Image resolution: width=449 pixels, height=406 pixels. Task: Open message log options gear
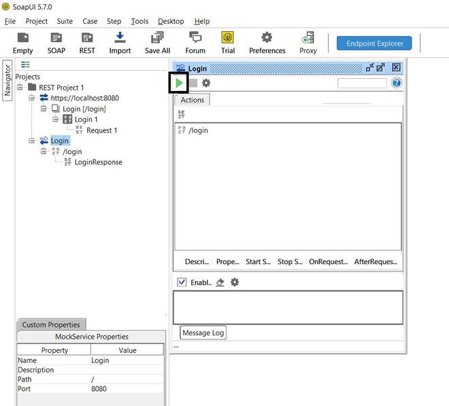[x=235, y=282]
